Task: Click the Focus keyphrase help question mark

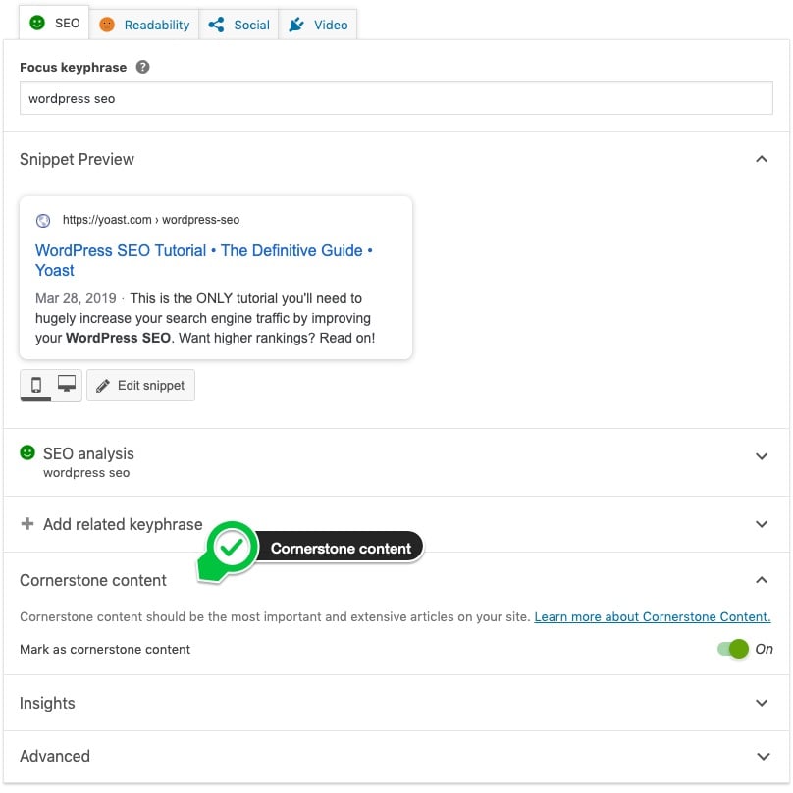Action: [143, 68]
